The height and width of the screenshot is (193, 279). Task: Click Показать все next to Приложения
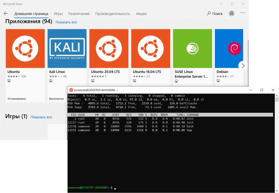click(x=66, y=22)
